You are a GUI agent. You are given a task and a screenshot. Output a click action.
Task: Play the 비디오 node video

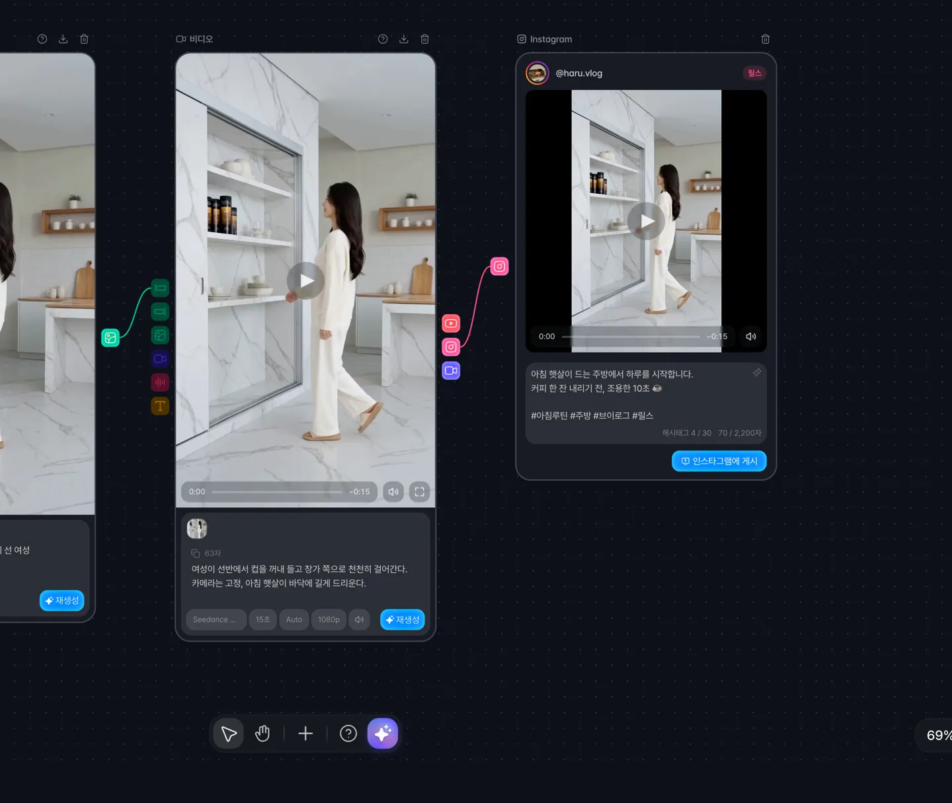[x=305, y=280]
